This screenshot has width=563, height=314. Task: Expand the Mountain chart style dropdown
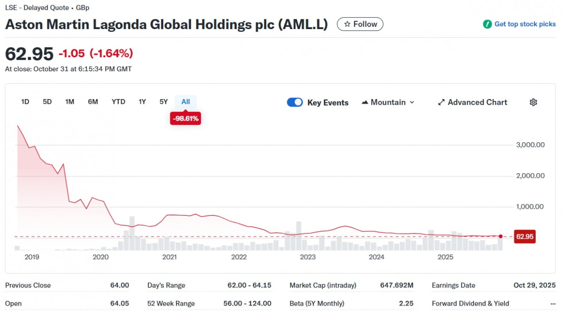[x=411, y=102]
